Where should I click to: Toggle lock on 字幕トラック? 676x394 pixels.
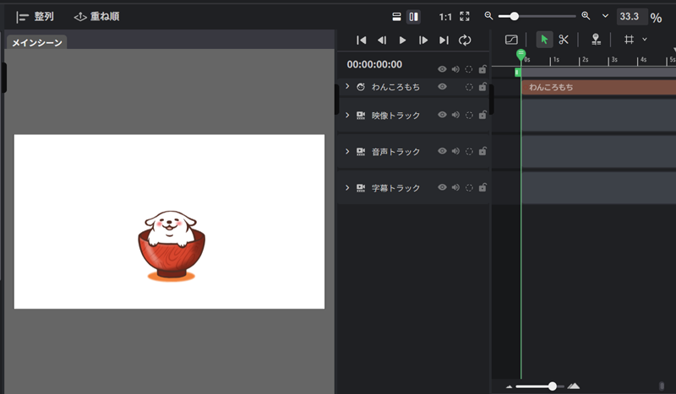tap(482, 188)
